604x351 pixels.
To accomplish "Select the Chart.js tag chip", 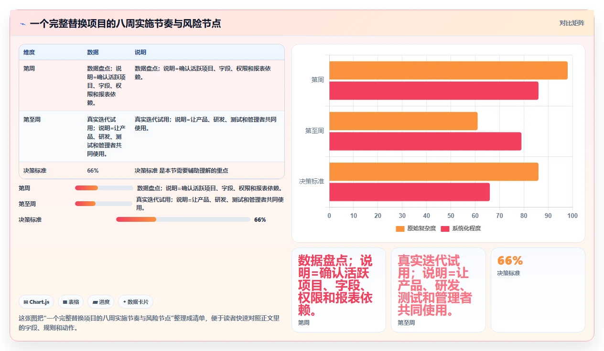I will click(36, 302).
